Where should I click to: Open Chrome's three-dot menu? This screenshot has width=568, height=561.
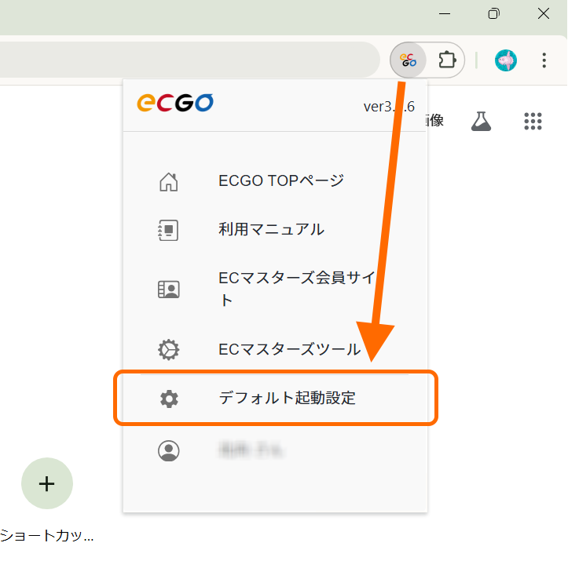tap(544, 60)
